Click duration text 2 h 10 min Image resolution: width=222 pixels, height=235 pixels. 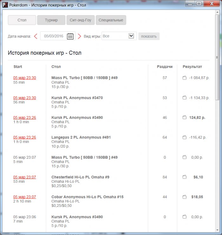pyautogui.click(x=22, y=201)
